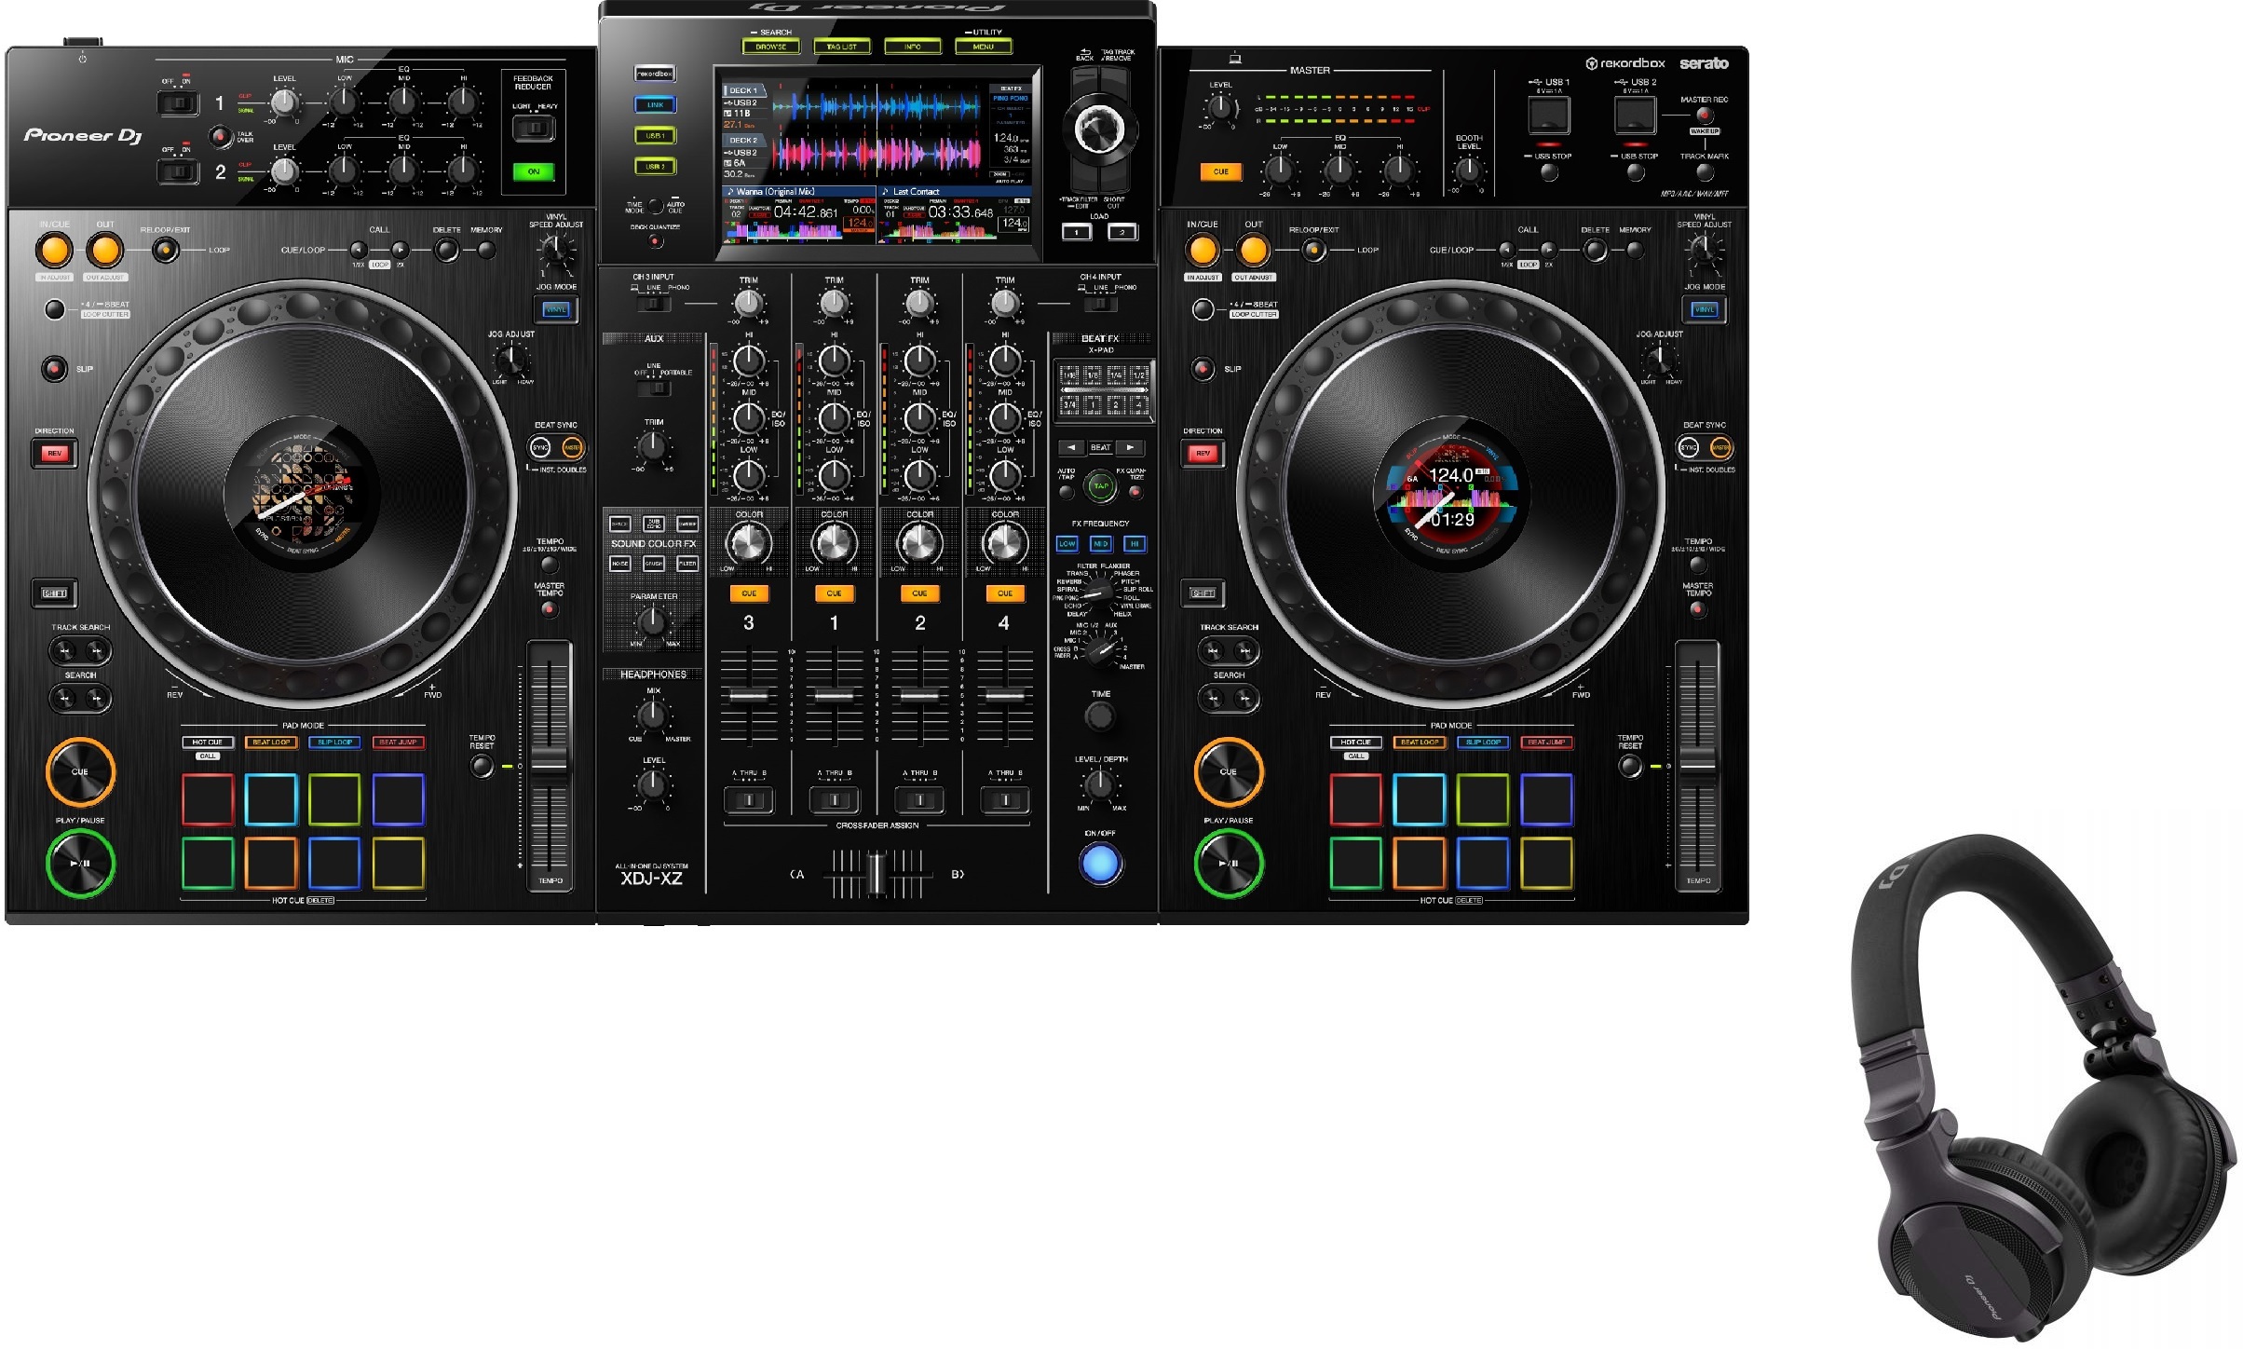This screenshot has width=2243, height=1349.
Task: Hit RELOOP/EXIT on the left deck
Action: click(166, 250)
